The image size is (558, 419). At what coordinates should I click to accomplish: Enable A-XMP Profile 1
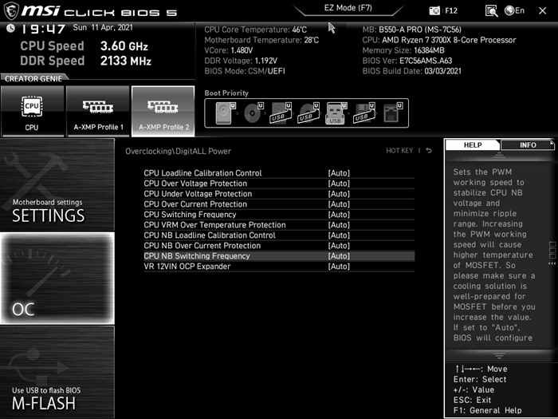[98, 112]
